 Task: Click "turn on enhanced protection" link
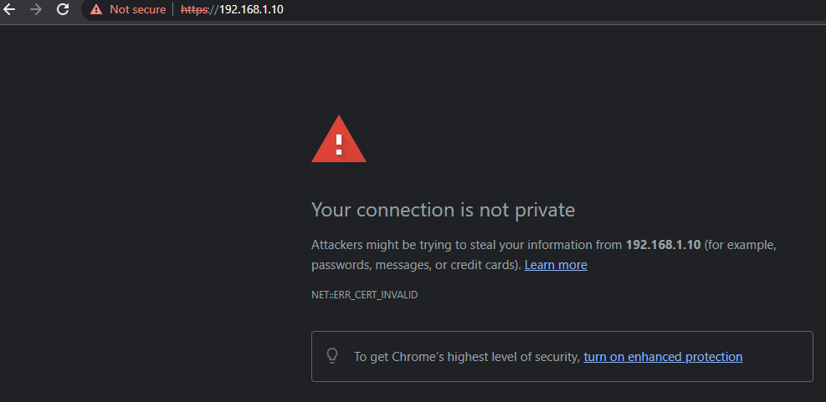pos(663,357)
